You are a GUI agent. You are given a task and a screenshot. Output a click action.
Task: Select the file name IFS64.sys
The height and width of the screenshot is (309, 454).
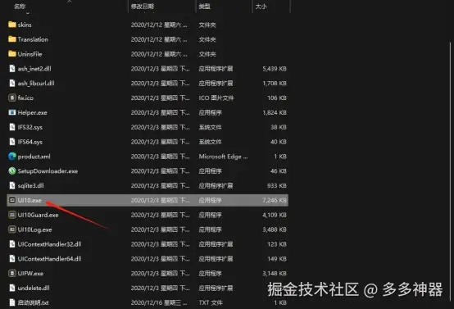(x=30, y=142)
